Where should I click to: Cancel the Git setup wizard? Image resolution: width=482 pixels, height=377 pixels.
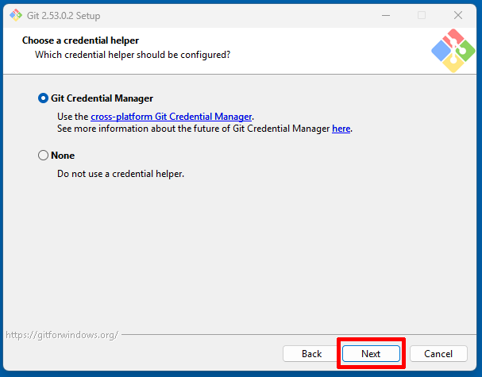coord(438,354)
